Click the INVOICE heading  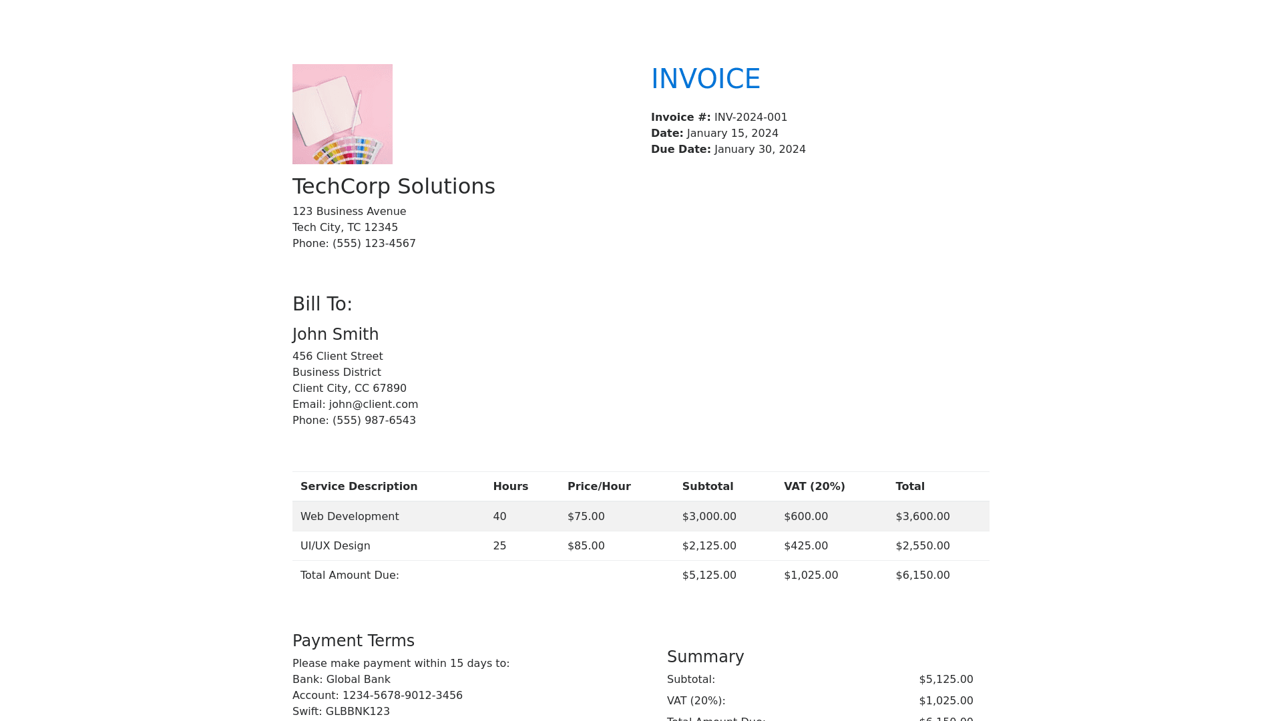[705, 79]
